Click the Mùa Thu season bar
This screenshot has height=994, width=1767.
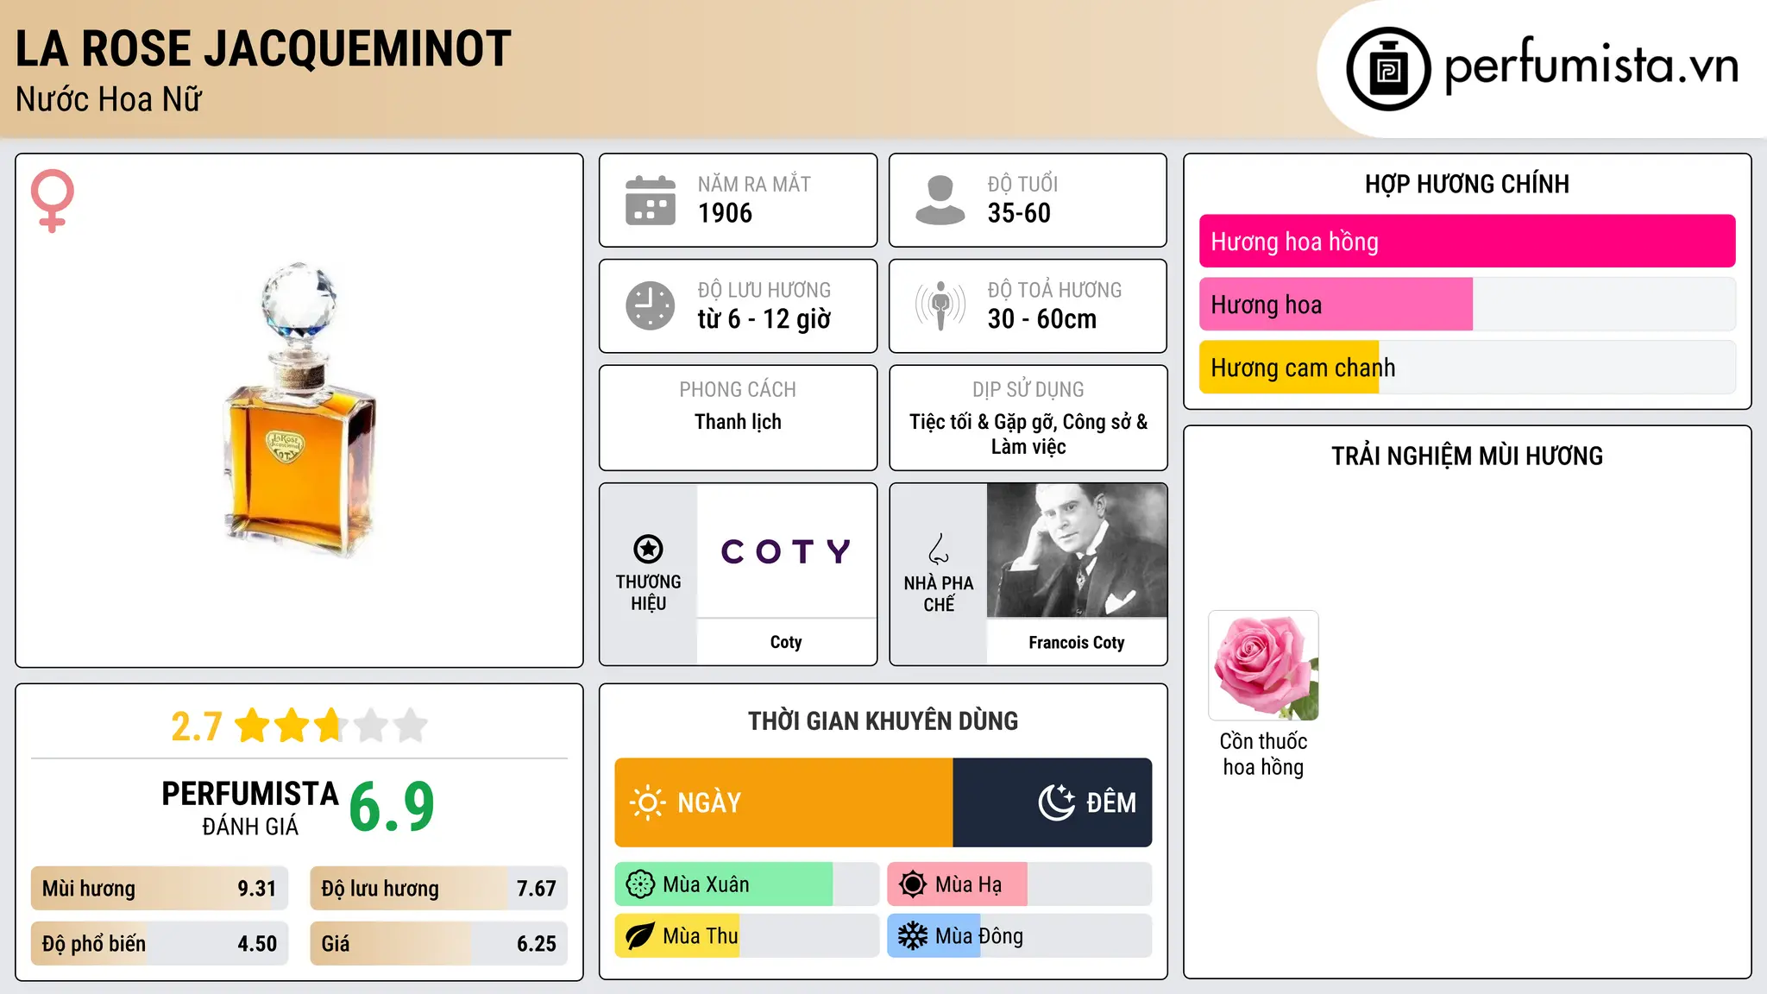pyautogui.click(x=747, y=936)
